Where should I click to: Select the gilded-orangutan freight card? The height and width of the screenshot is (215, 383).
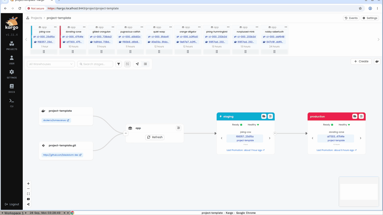101,40
